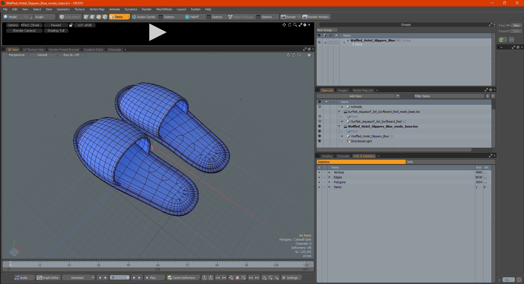The image size is (524, 284).
Task: Click Perspective view button
Action: [17, 55]
